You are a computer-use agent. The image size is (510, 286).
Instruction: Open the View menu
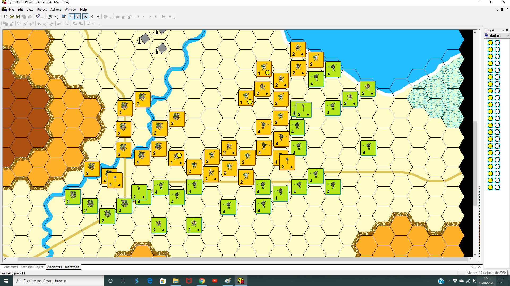tap(30, 9)
